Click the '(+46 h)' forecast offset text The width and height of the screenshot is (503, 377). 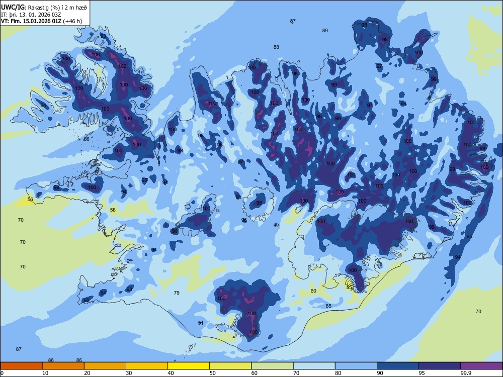(x=72, y=21)
